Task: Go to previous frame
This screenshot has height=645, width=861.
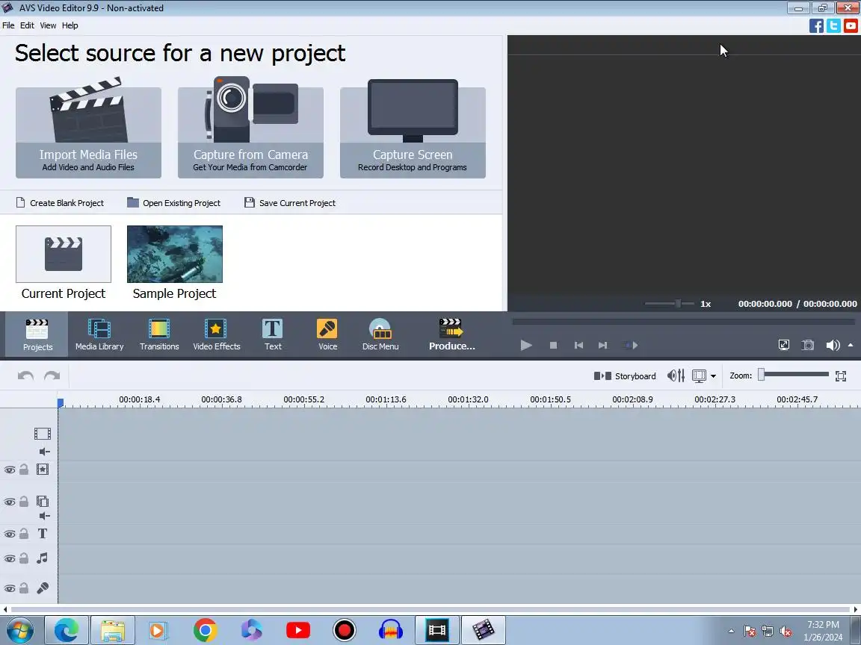Action: (578, 345)
